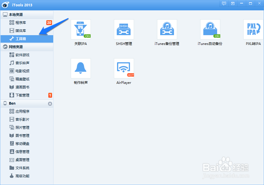
Task: Click the PXL转IPA label text
Action: click(x=253, y=44)
